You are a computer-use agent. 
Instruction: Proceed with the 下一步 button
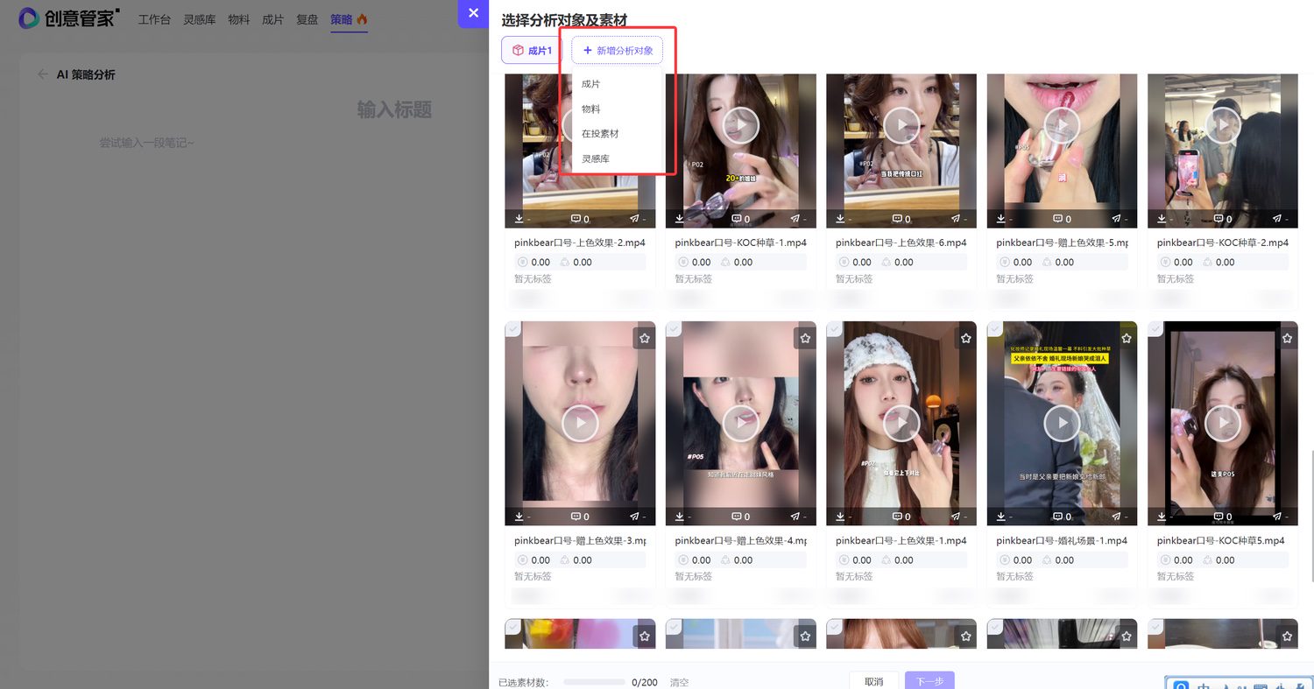pos(929,681)
